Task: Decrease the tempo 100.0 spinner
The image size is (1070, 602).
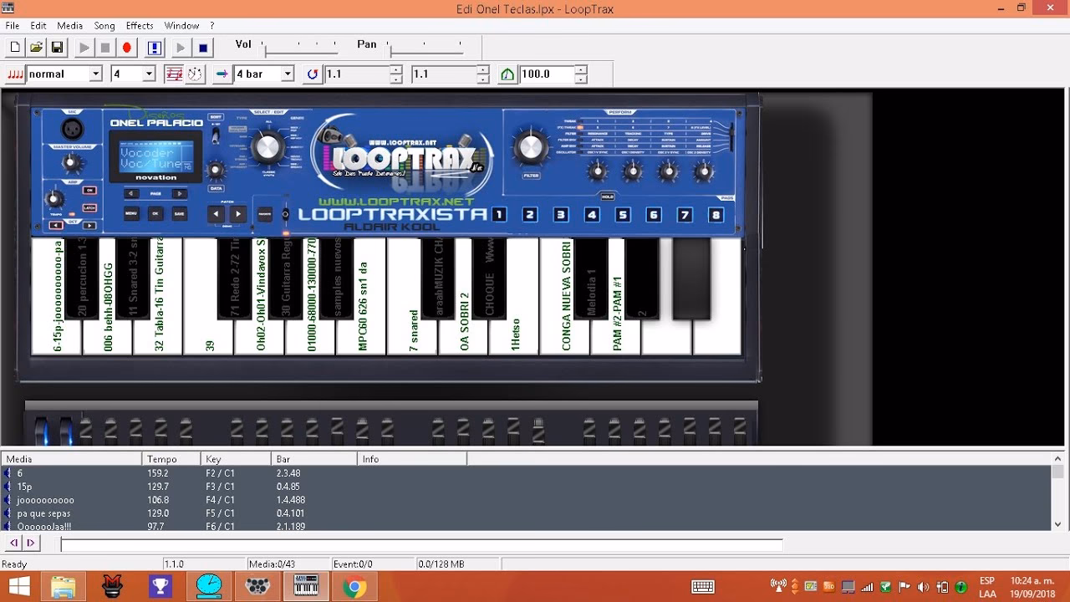Action: pyautogui.click(x=581, y=79)
